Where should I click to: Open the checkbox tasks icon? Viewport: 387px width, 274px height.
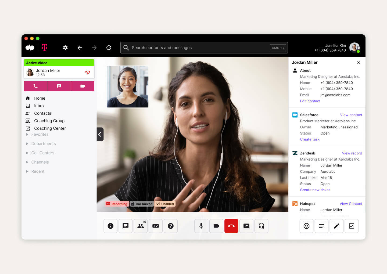click(x=352, y=226)
